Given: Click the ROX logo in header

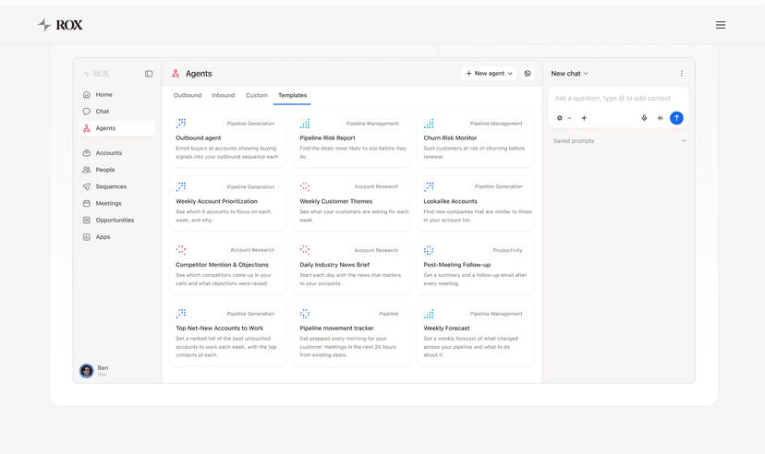Looking at the screenshot, I should pyautogui.click(x=60, y=25).
